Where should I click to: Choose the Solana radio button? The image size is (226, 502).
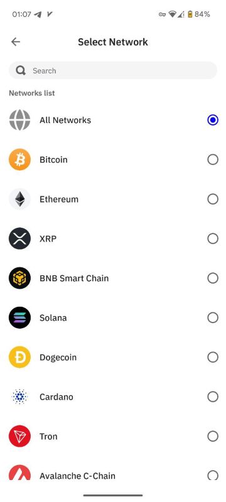coord(213,318)
